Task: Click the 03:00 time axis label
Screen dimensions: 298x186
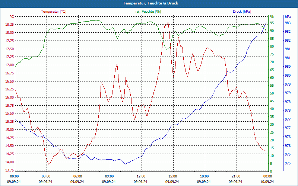Action: (x=45, y=176)
